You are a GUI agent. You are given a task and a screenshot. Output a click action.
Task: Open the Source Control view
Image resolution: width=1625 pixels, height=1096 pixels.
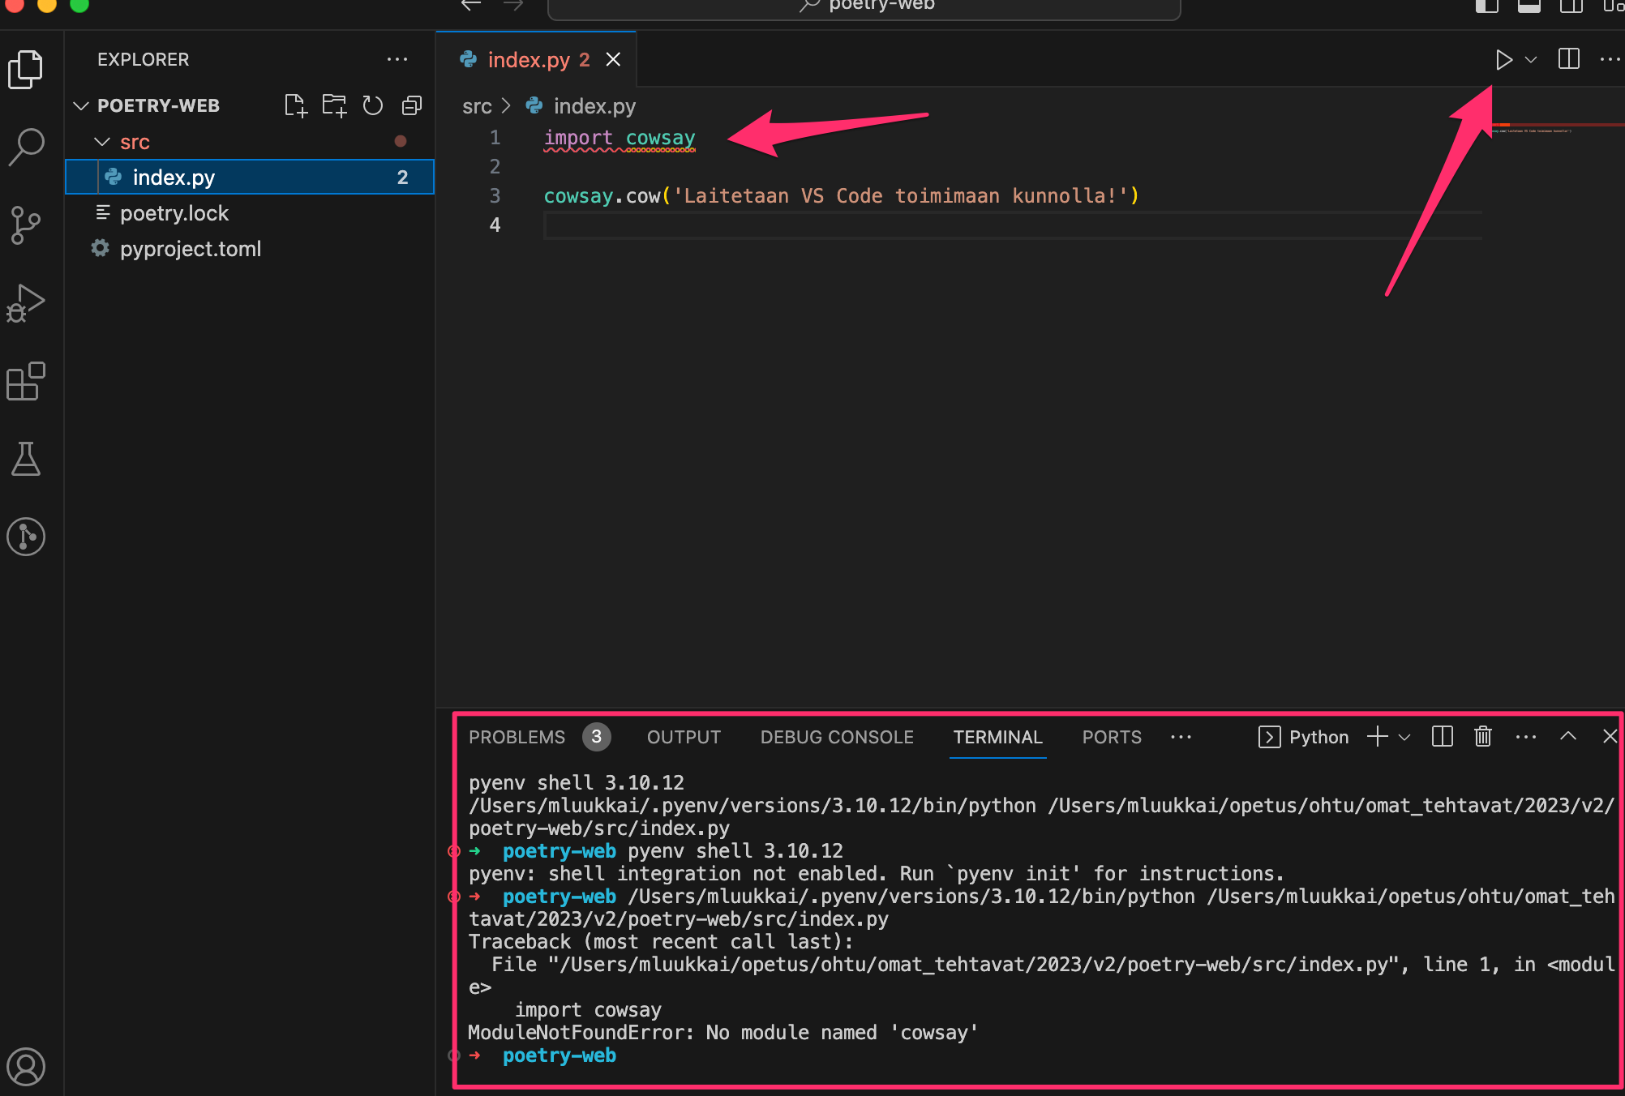[x=26, y=225]
